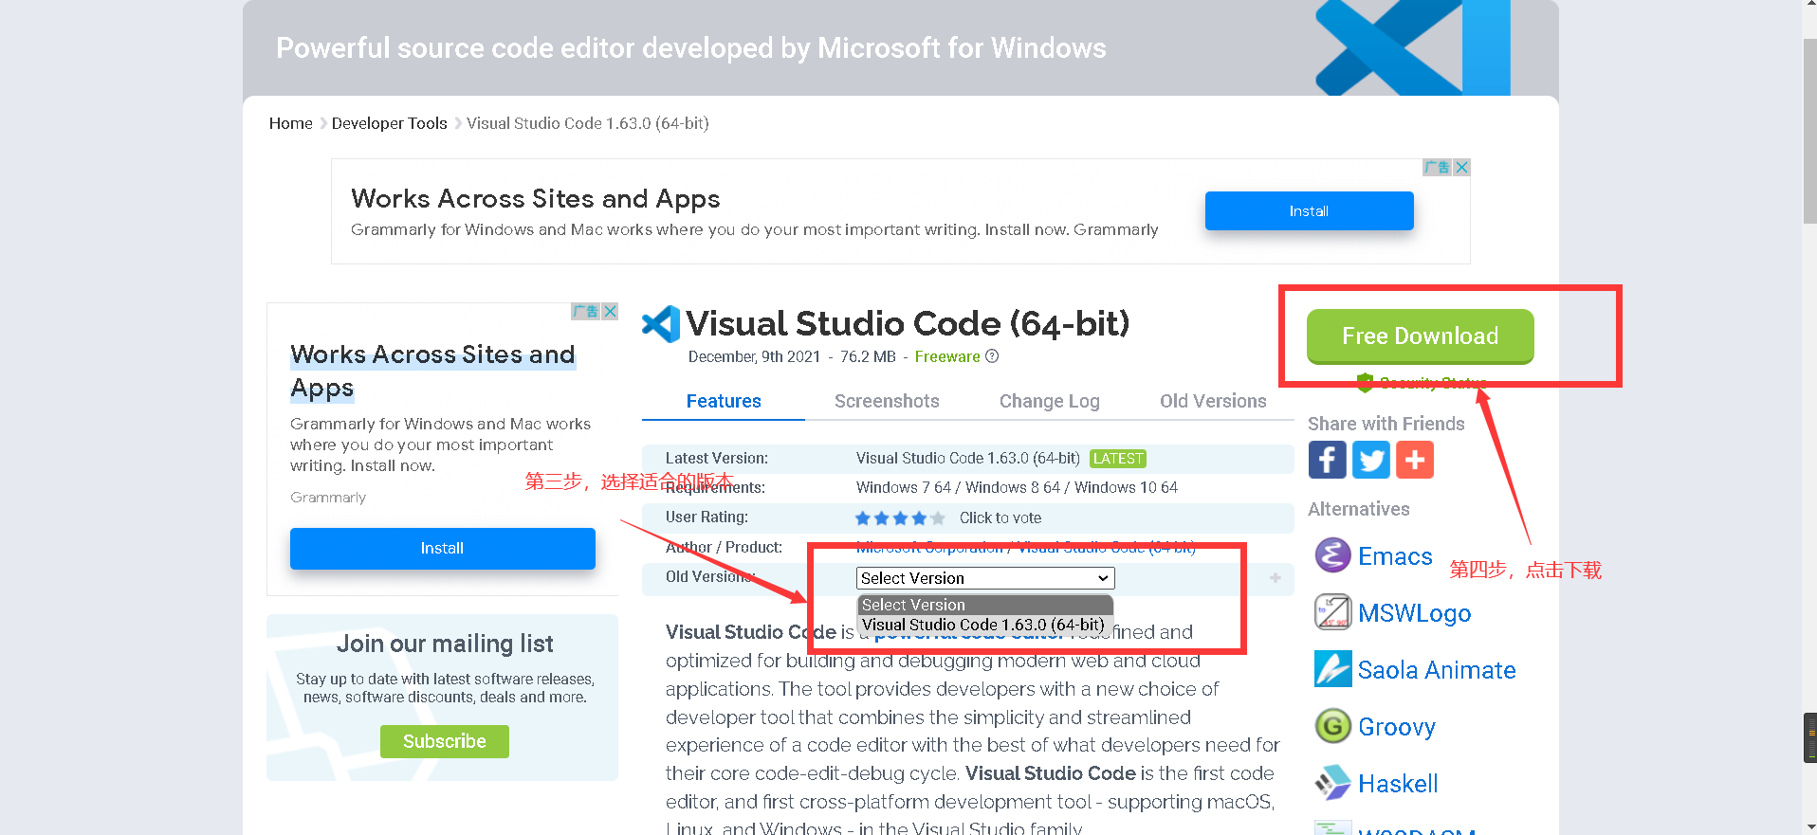
Task: Click the Saola Animate app icon
Action: click(1332, 669)
